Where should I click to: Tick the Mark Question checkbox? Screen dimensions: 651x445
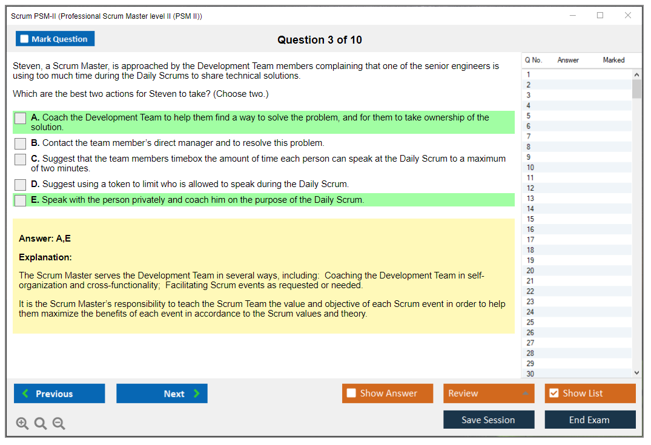[x=25, y=39]
